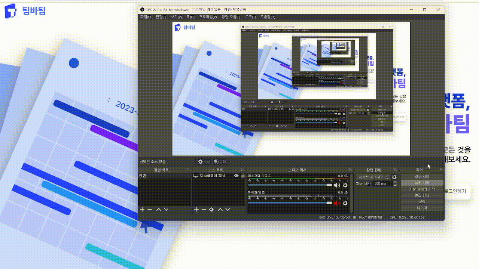This screenshot has height=269, width=479.
Task: Open source properties gear in 소스 목록
Action: coord(211,210)
